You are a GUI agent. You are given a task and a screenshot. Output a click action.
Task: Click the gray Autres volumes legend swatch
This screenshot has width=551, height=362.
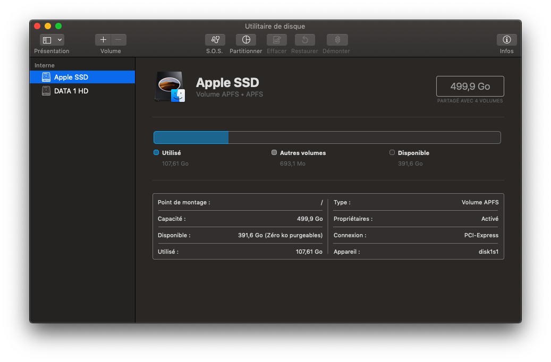pyautogui.click(x=274, y=152)
